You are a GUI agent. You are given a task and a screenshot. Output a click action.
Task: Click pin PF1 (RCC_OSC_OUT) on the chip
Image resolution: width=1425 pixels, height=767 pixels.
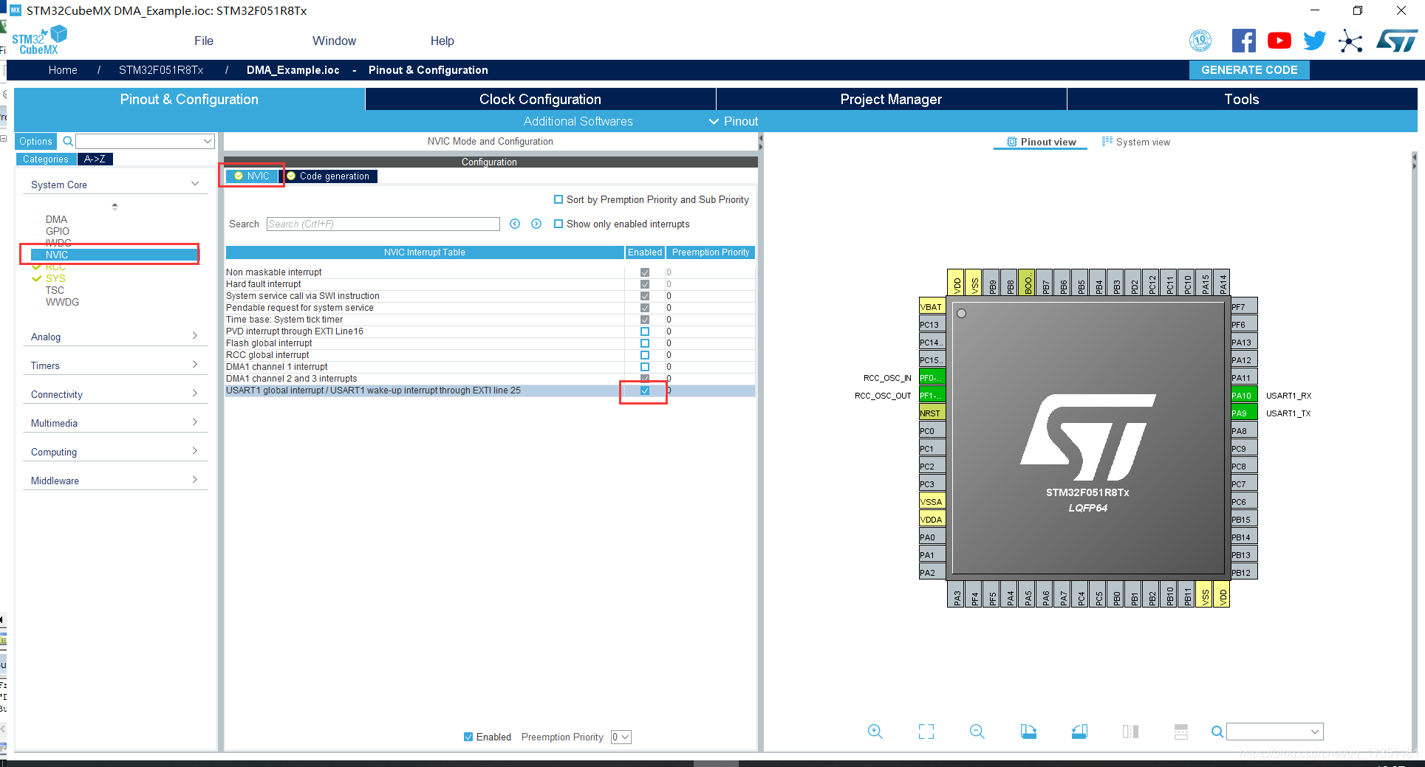pyautogui.click(x=932, y=396)
